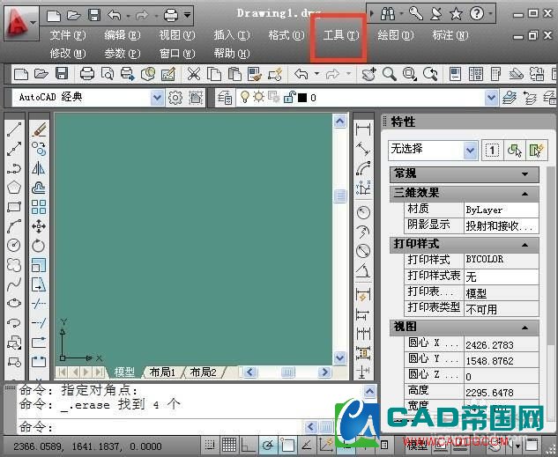The image size is (558, 457).
Task: Select the Spline draw tool
Action: pos(14,284)
